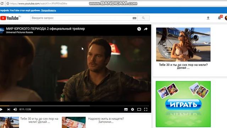Switch the player to full screen
This screenshot has height=128, width=227.
tap(146, 110)
